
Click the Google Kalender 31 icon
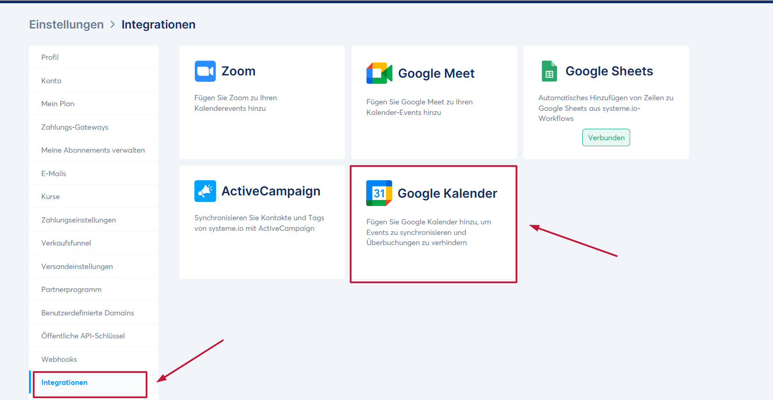click(x=379, y=193)
